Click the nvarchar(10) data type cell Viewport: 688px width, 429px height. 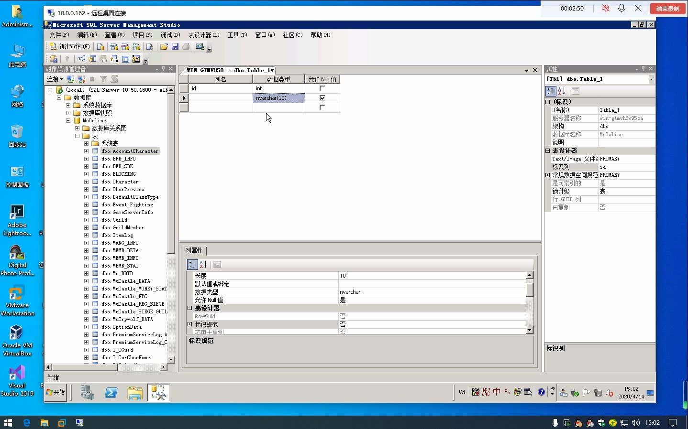coord(279,98)
